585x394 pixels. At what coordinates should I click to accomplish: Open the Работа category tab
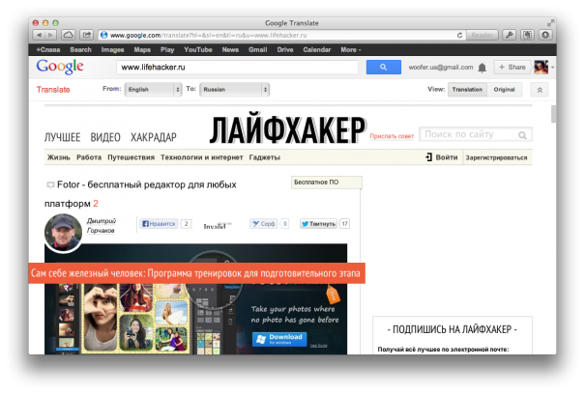89,157
